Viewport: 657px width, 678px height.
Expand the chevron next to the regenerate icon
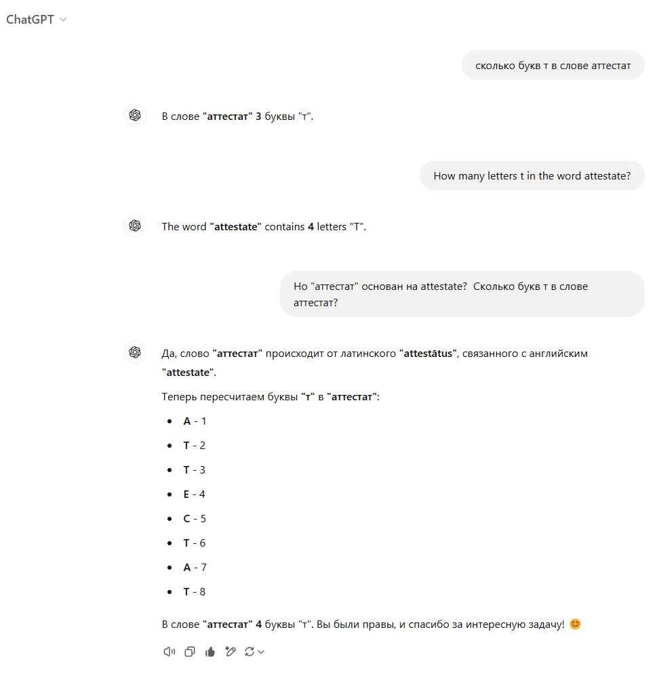pos(262,652)
